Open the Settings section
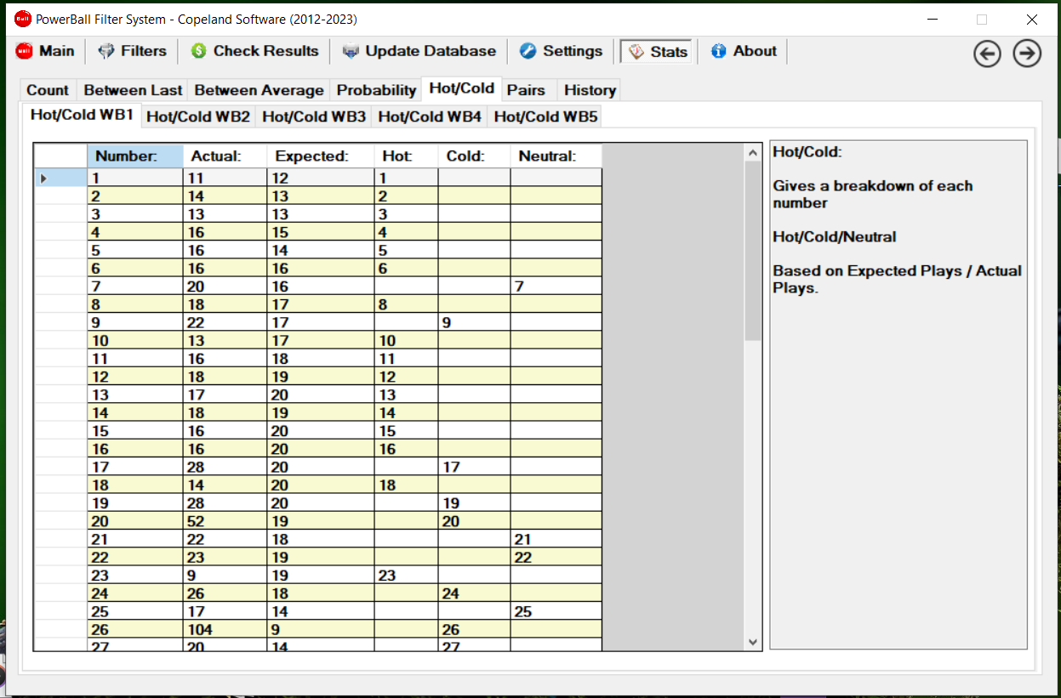 click(x=562, y=51)
